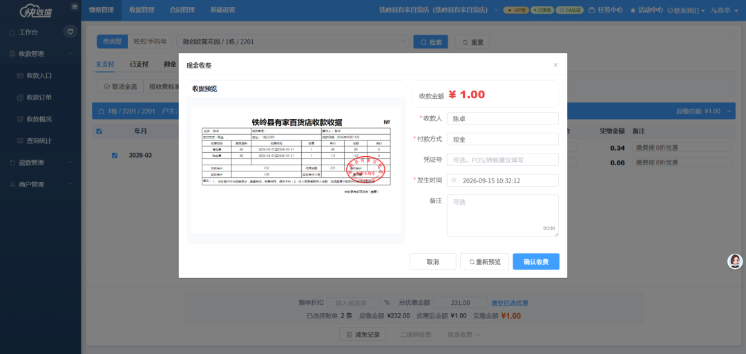Image resolution: width=746 pixels, height=354 pixels.
Task: Collapse the sidebar with the hamburger icon
Action: [x=74, y=7]
